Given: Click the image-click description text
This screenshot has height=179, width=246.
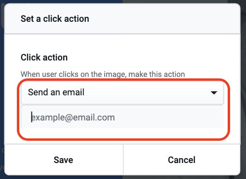Looking at the screenshot, I should coord(103,75).
